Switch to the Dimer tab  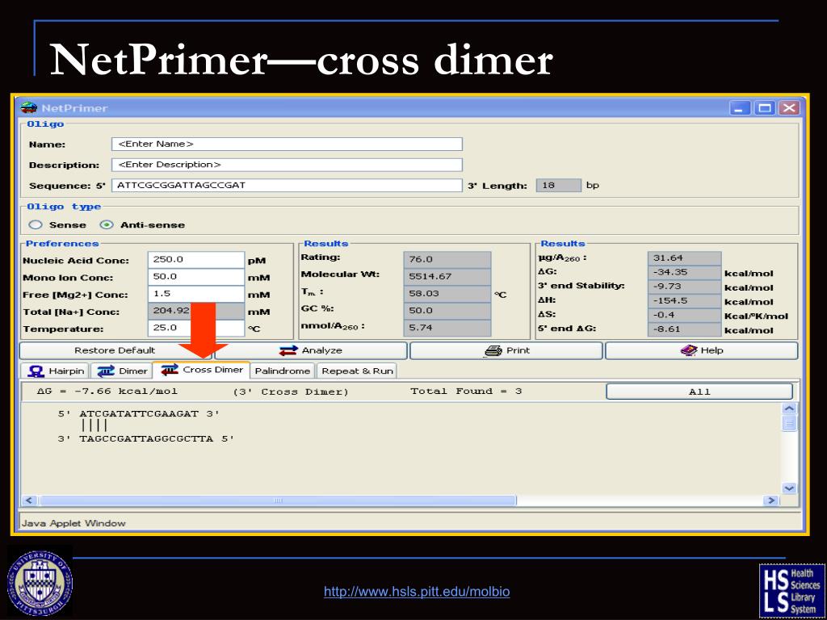click(123, 371)
